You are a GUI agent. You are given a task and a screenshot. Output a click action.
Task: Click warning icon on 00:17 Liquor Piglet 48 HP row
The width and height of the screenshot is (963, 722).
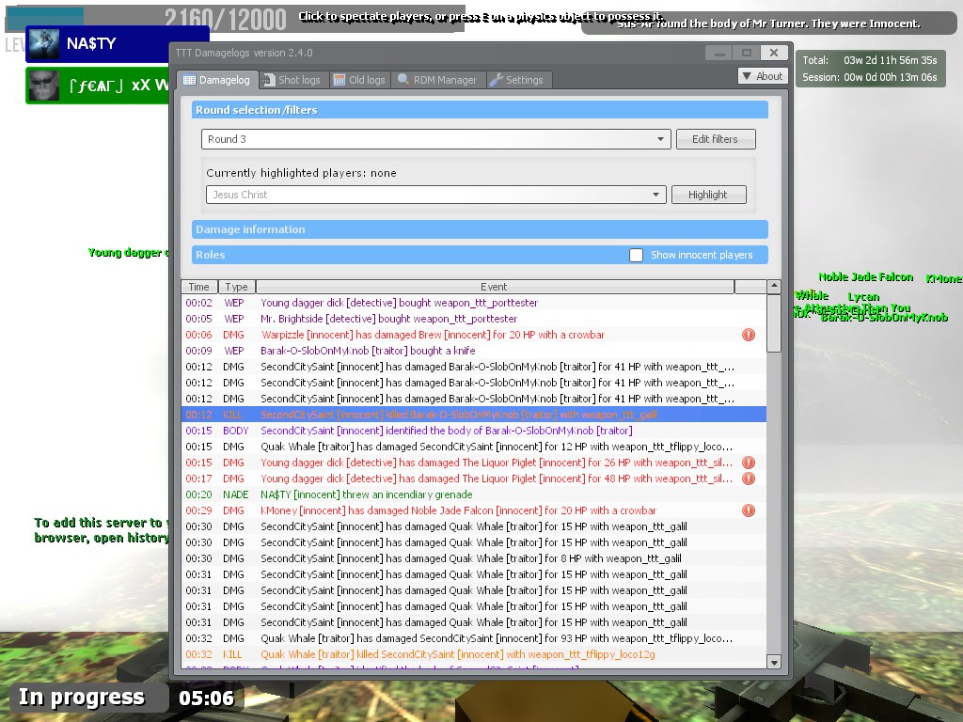[x=748, y=479]
